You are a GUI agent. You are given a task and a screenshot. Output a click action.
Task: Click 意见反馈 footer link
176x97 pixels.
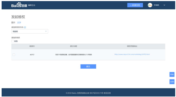tap(107, 93)
